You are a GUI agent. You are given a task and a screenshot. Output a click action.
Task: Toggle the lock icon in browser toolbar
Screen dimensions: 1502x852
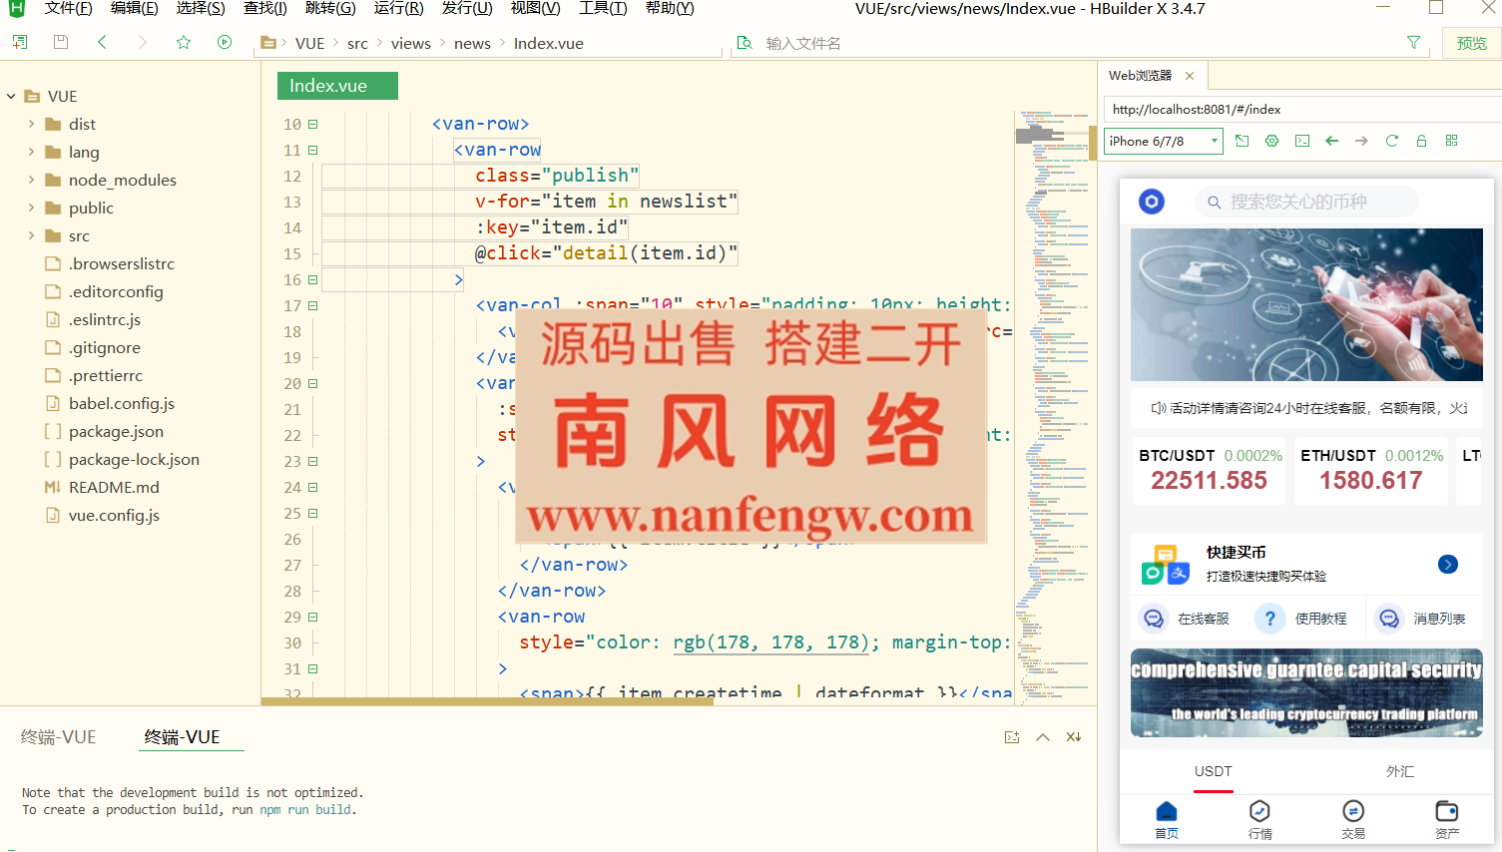coord(1421,141)
